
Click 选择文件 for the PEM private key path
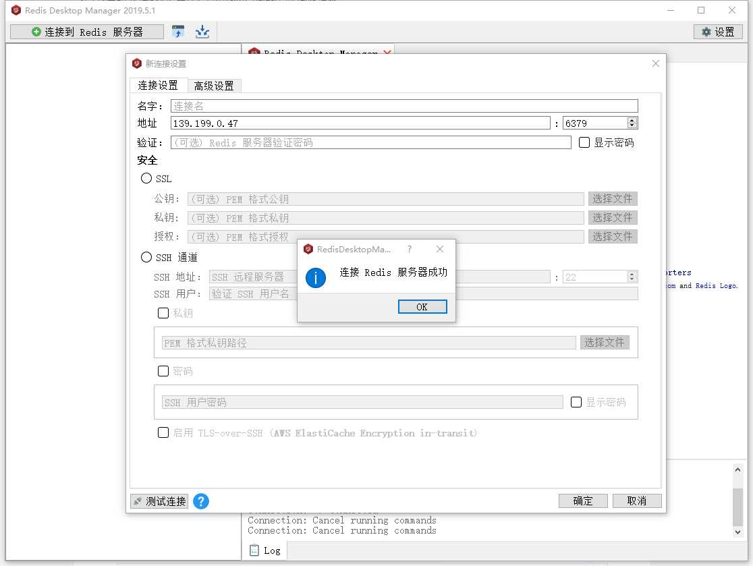tap(605, 342)
